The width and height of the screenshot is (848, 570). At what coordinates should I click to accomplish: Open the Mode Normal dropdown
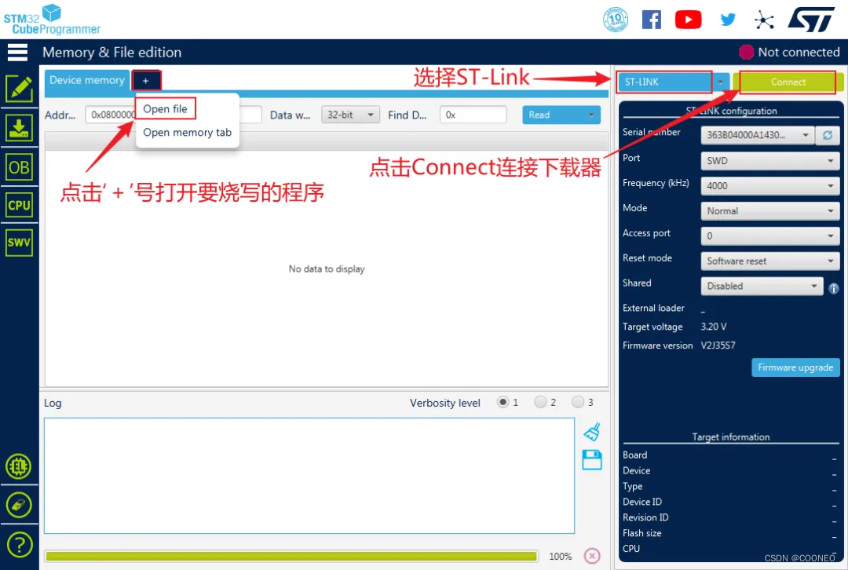coord(770,211)
